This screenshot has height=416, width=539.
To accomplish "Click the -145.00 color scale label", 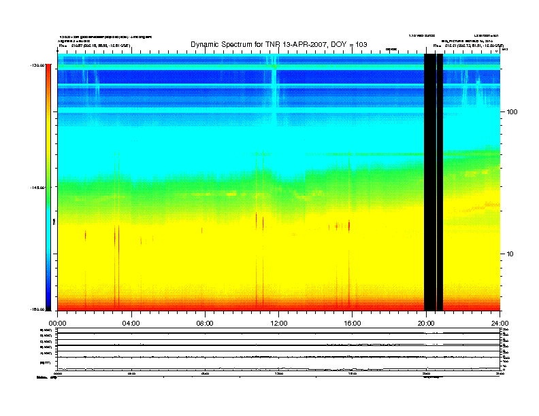I will (37, 188).
